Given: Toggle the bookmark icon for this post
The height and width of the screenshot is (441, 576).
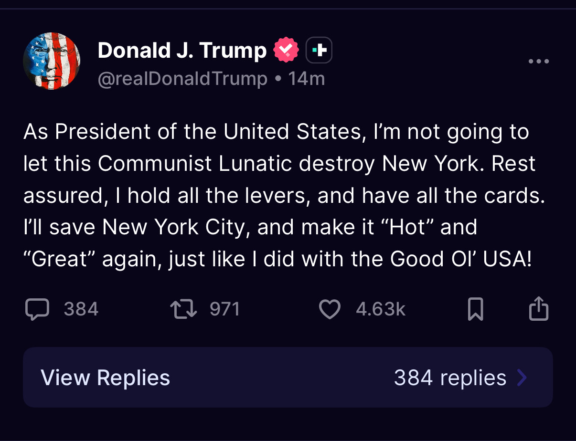Looking at the screenshot, I should [475, 309].
